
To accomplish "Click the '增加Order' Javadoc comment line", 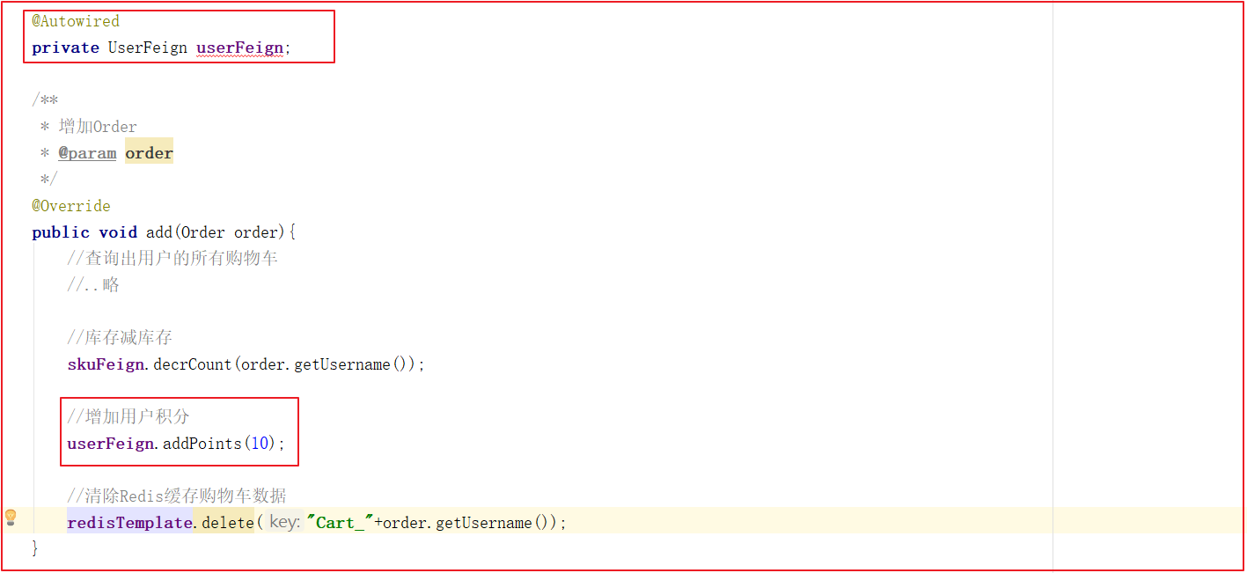I will [x=89, y=127].
